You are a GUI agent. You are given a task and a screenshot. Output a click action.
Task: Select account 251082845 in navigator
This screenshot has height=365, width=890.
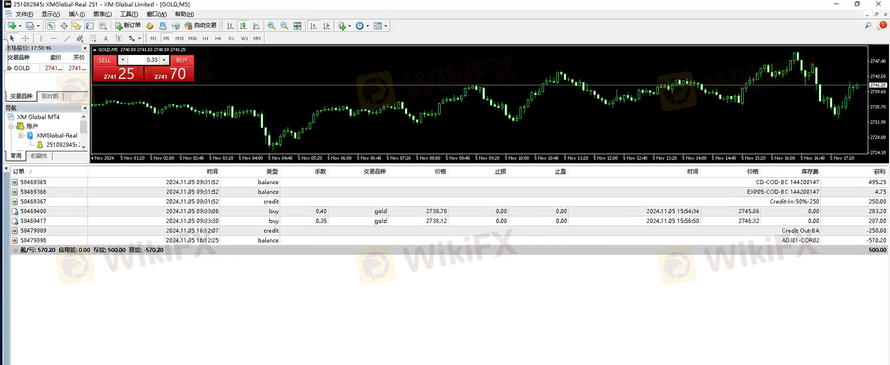(x=62, y=145)
